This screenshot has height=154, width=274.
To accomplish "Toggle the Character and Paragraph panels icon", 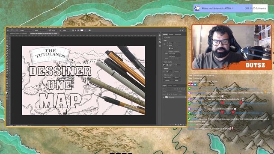I will 89,30.
